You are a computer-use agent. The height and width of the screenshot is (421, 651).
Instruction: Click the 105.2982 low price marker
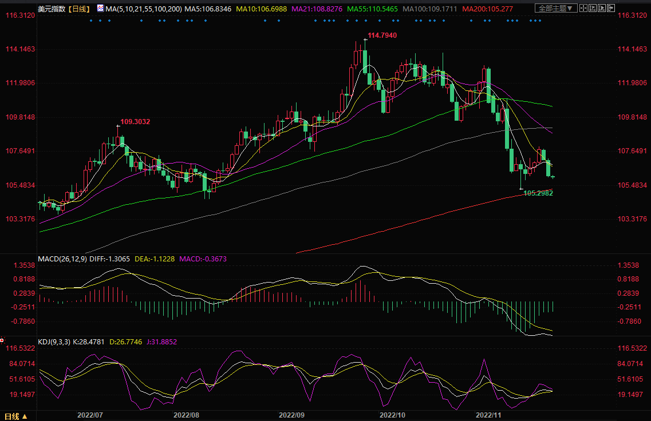pyautogui.click(x=538, y=193)
